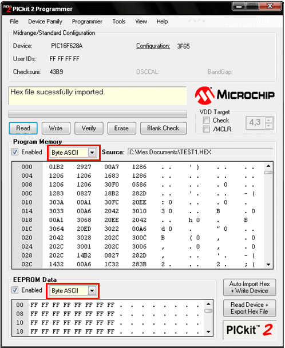
Task: Click the first FF in EEPROM row 18
Action: 34,331
